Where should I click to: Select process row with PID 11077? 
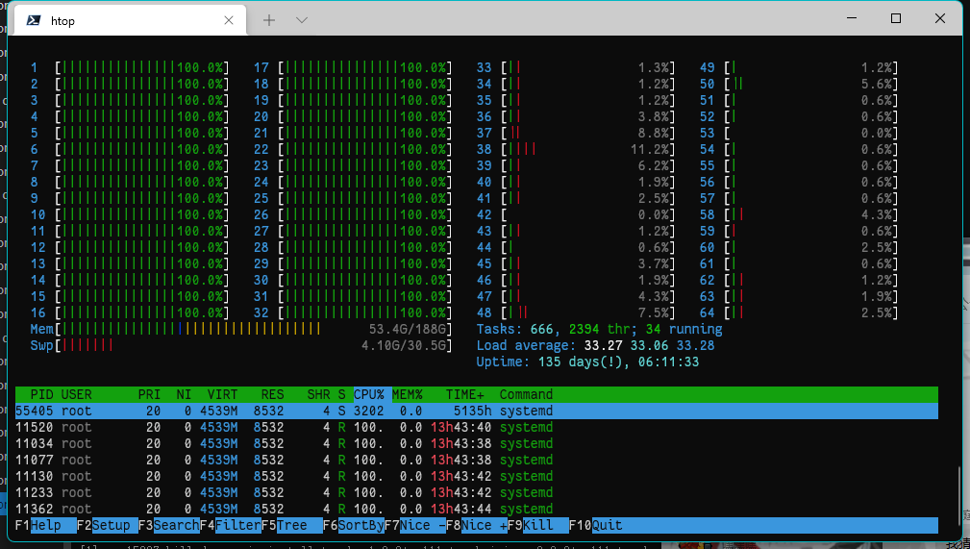click(x=476, y=460)
